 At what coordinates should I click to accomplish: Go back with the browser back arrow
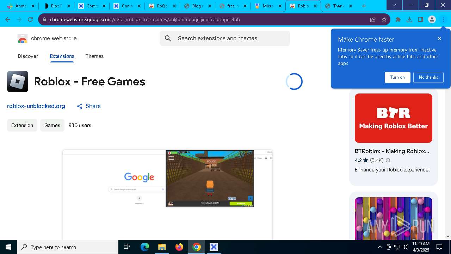pyautogui.click(x=8, y=19)
